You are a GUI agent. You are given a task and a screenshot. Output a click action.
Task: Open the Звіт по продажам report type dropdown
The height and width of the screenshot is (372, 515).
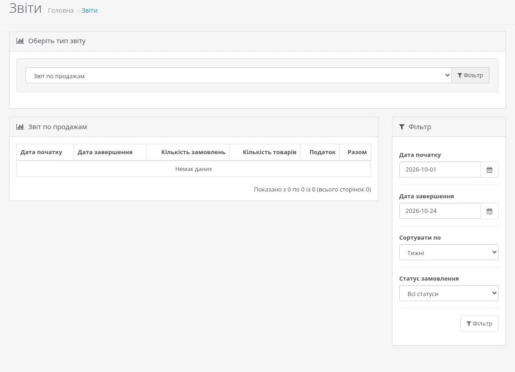click(x=239, y=75)
